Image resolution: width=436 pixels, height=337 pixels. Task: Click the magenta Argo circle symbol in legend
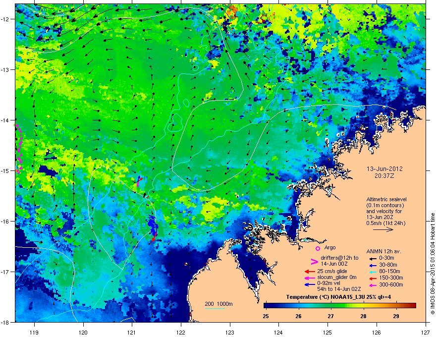pos(318,248)
